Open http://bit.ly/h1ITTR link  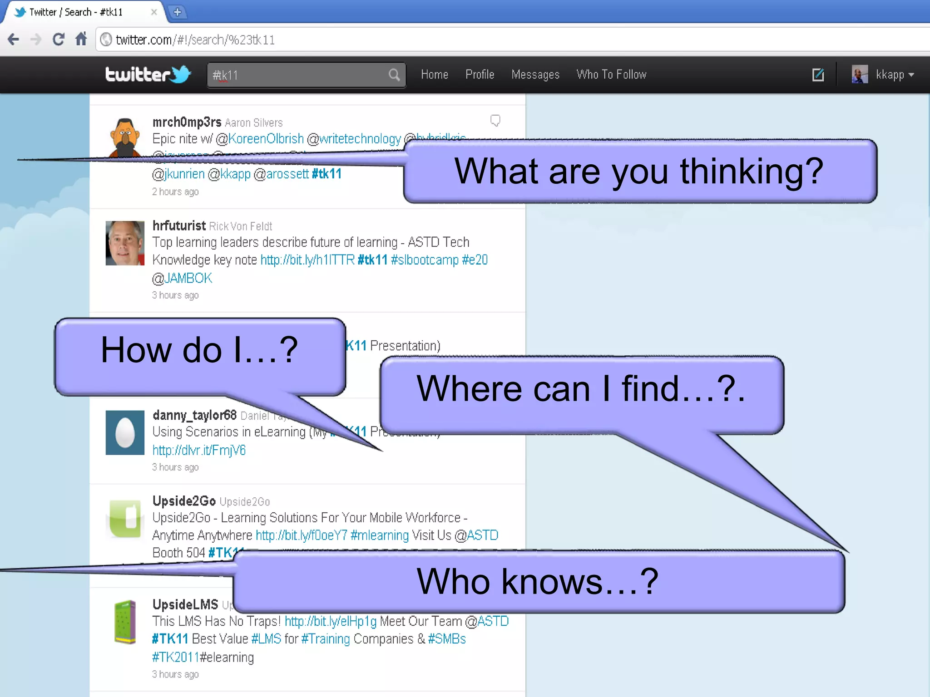coord(307,260)
